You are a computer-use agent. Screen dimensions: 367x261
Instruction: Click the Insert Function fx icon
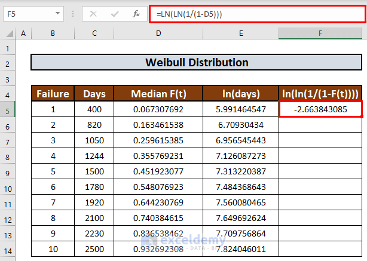pyautogui.click(x=136, y=13)
